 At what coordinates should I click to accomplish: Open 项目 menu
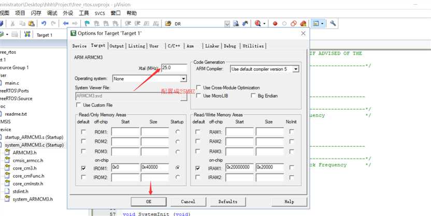[x=20, y=13]
